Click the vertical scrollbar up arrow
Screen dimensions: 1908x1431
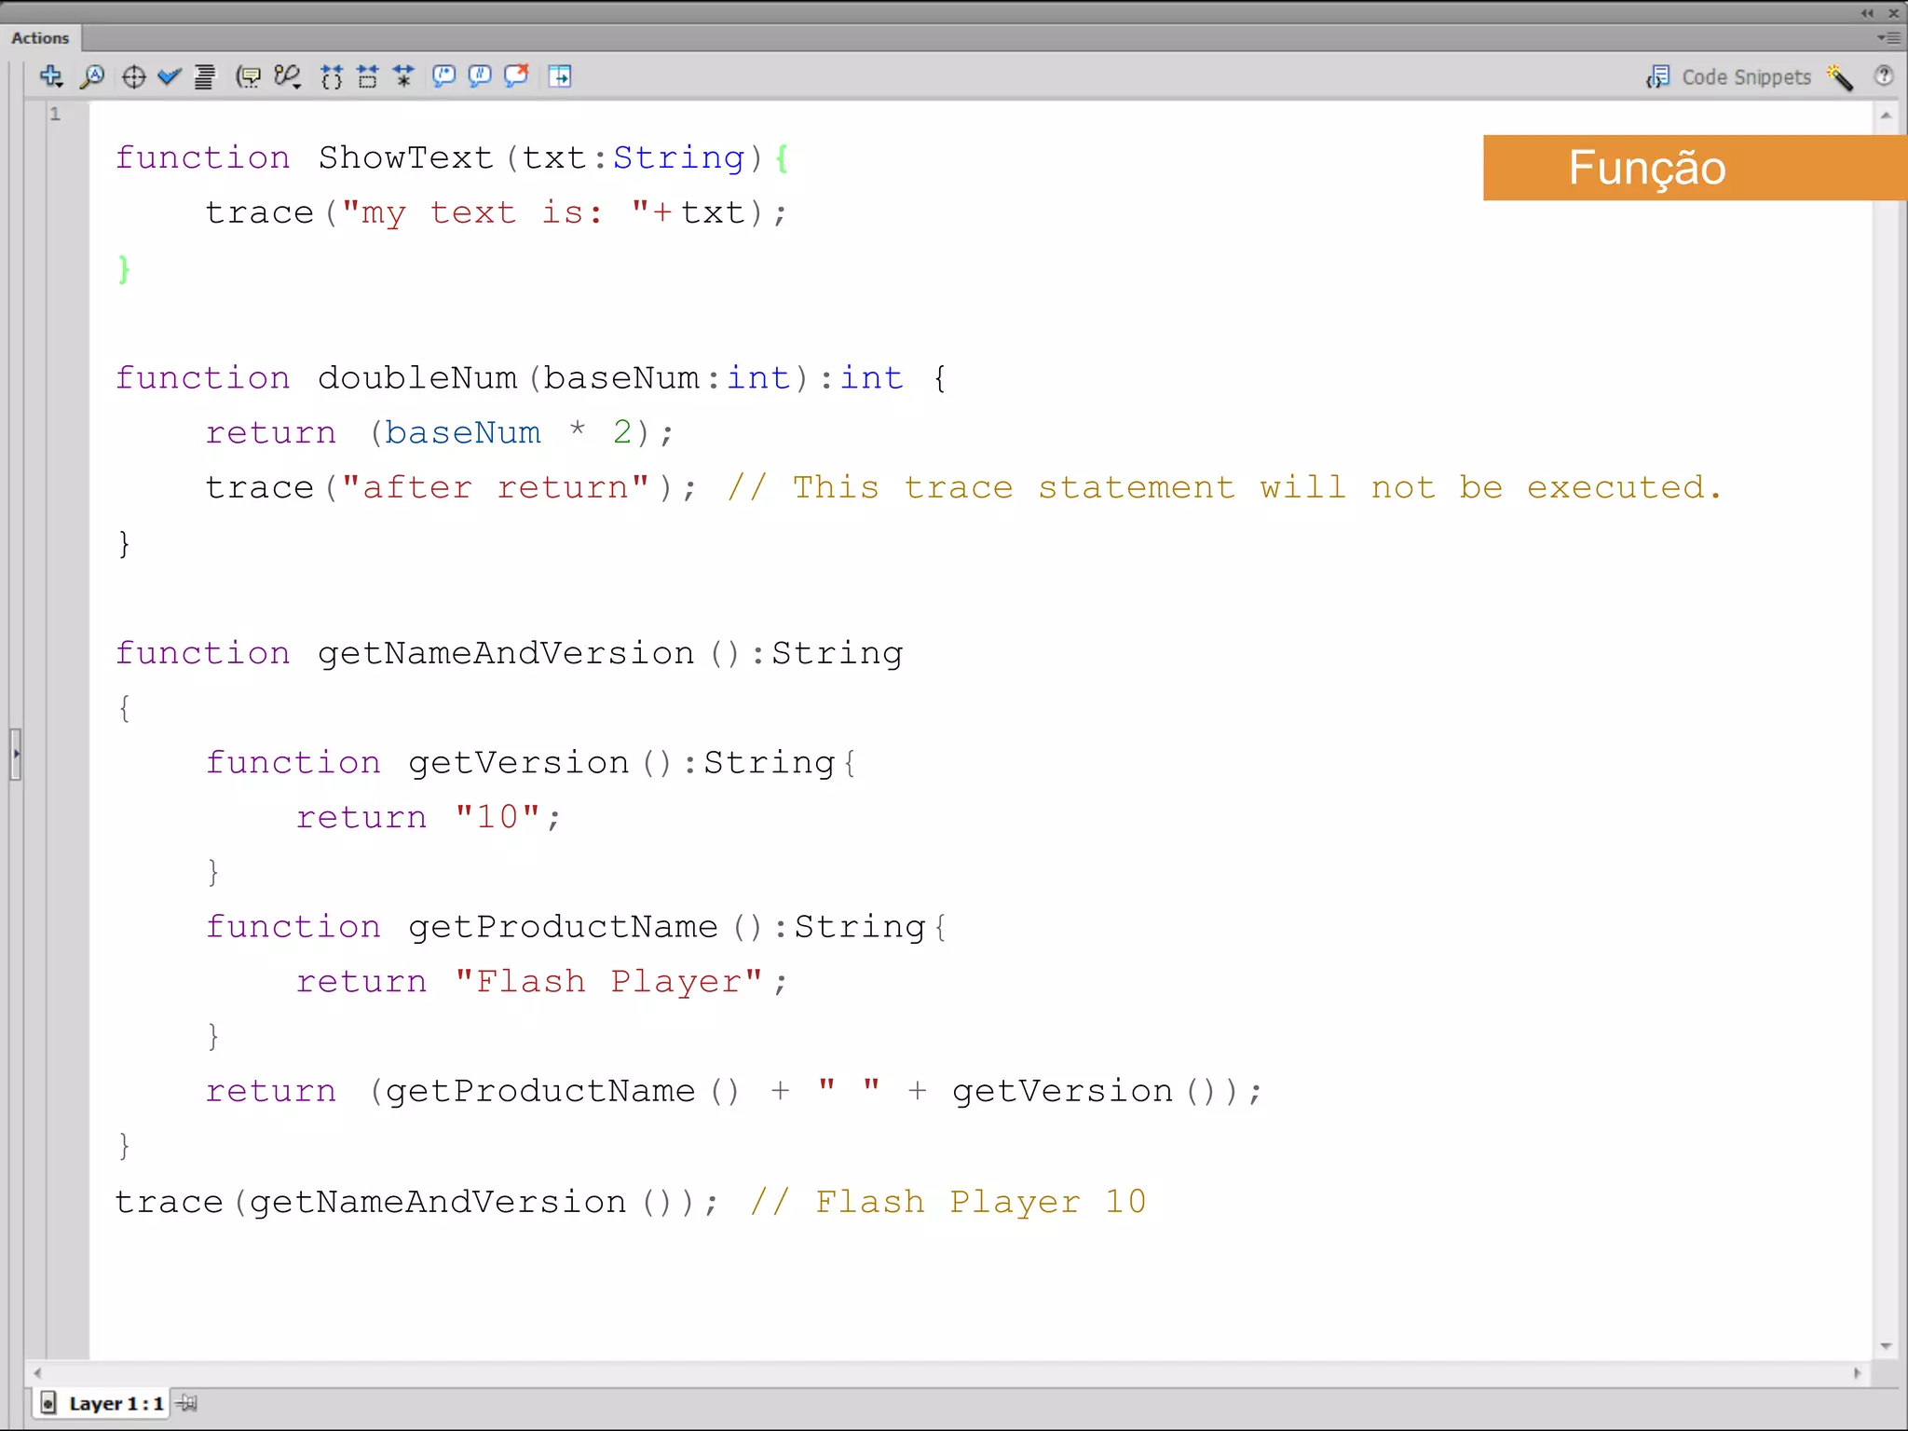(1886, 116)
